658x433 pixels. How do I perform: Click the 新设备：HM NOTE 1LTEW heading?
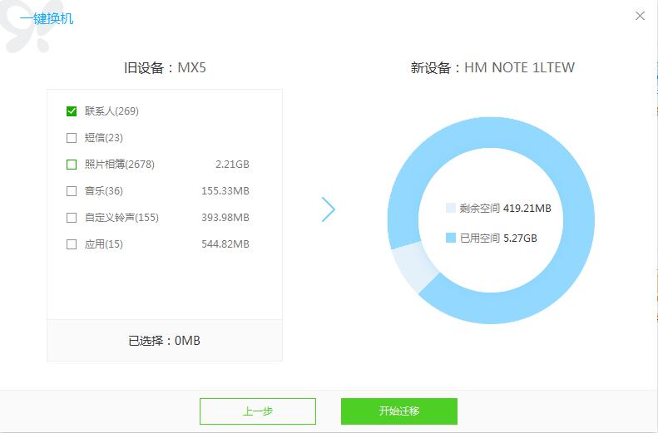click(x=492, y=67)
